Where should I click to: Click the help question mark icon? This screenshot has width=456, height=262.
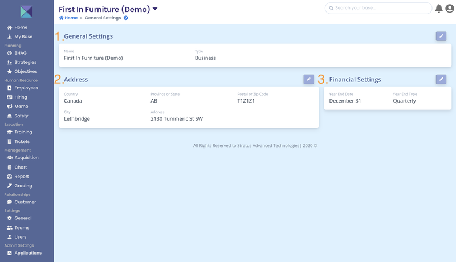point(125,18)
